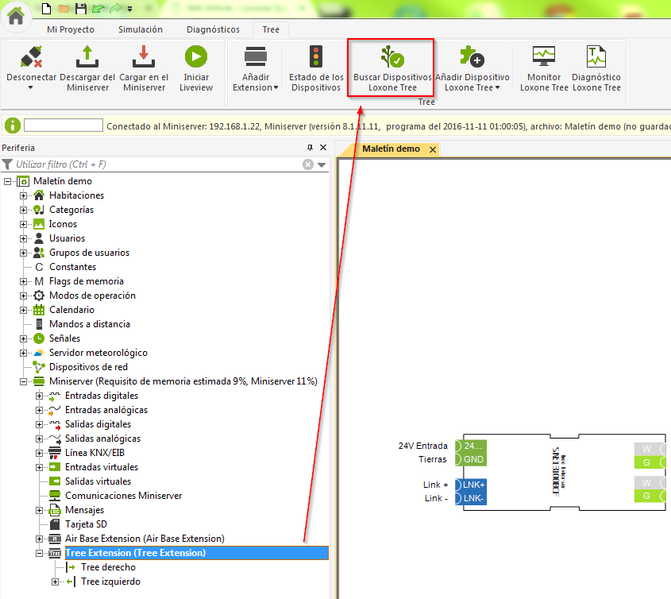Click the LNK+ blue connector on diagram

coord(473,485)
